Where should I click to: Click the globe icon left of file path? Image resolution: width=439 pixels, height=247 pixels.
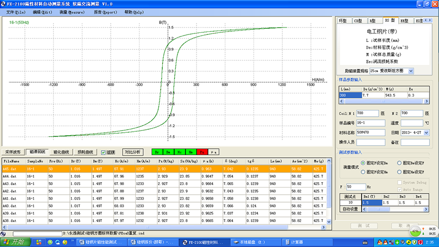(3, 234)
